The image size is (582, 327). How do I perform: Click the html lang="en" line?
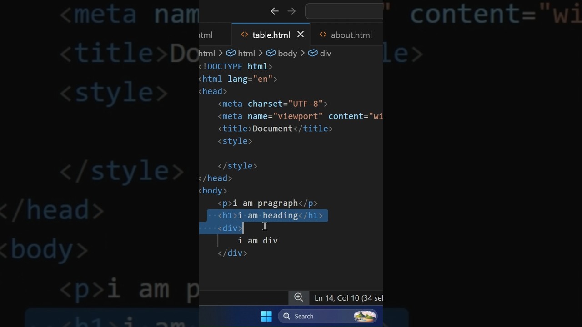238,79
